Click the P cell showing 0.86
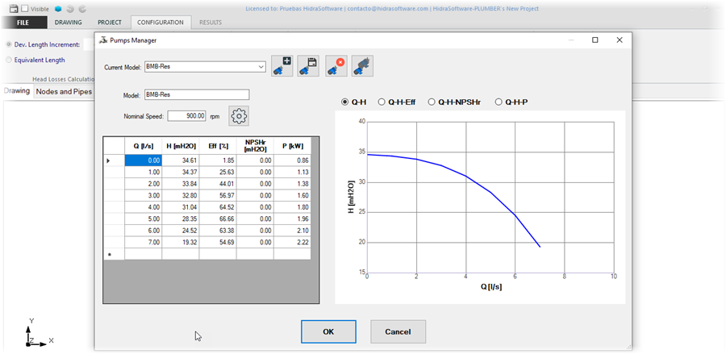 click(292, 160)
